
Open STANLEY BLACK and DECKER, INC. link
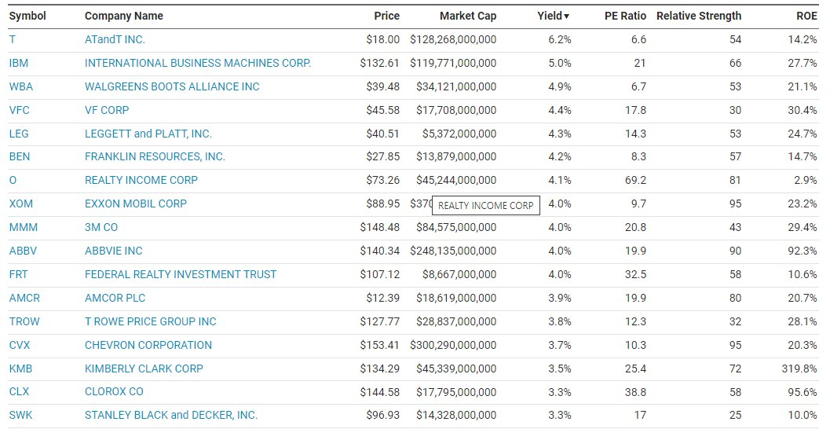coord(171,415)
